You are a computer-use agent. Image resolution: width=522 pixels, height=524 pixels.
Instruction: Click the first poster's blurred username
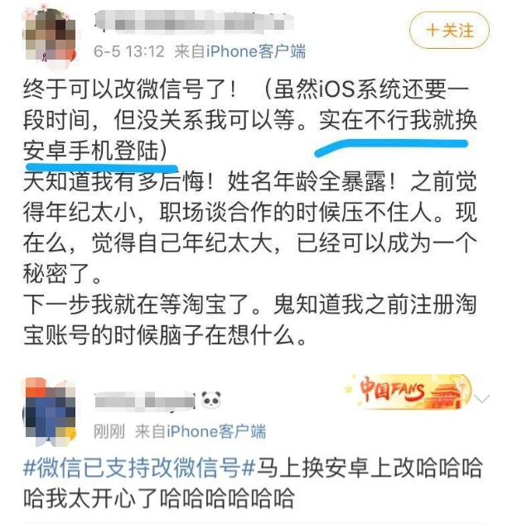pyautogui.click(x=194, y=21)
